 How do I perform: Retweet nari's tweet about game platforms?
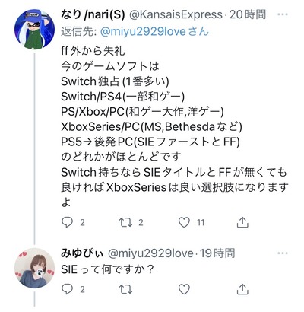pos(125,222)
